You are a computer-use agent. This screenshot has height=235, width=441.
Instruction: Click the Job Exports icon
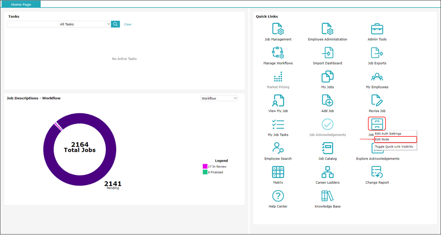click(377, 53)
